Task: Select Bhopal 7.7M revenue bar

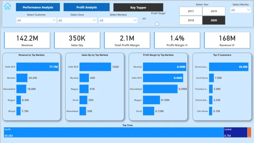Action: [18, 111]
